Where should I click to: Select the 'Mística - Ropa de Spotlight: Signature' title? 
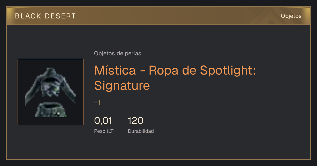(x=175, y=78)
